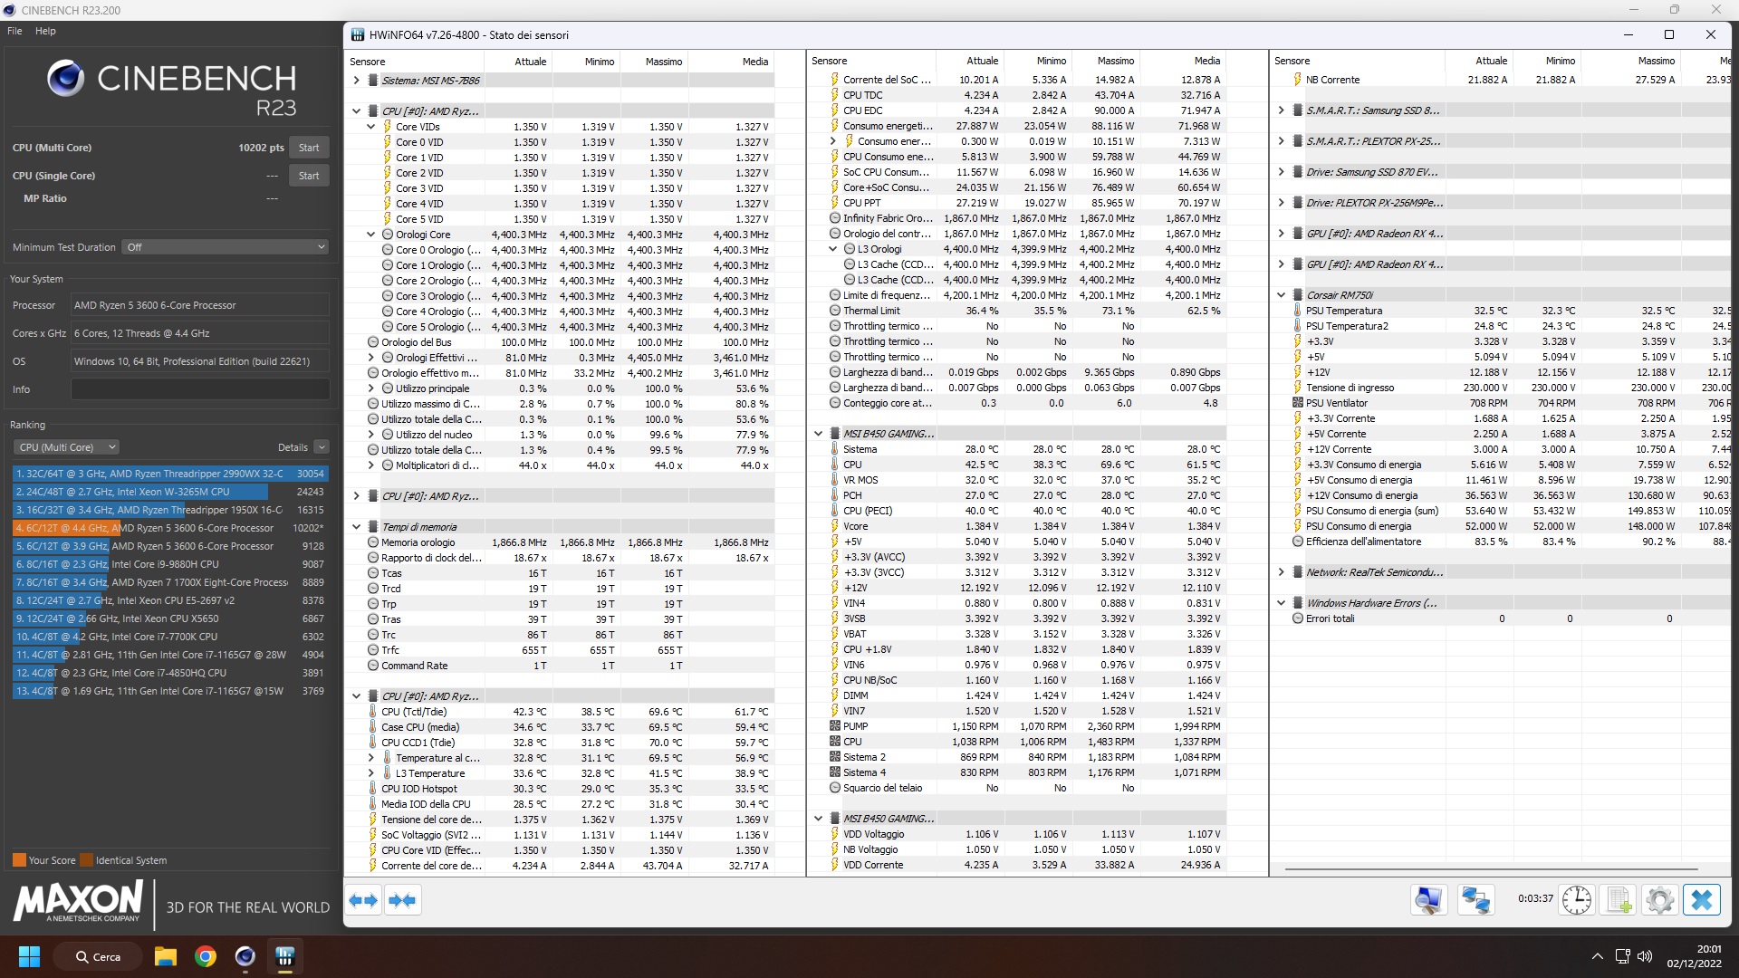
Task: Open Cinebench Help menu
Action: tap(45, 31)
